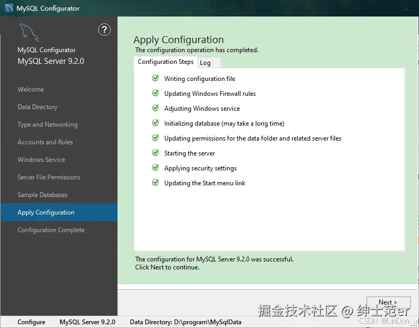
Task: Click 'Updating permissions for the data folder' text
Action: (253, 138)
